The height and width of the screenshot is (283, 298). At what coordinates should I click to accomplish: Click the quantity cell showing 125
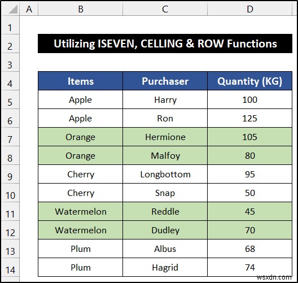(x=249, y=118)
